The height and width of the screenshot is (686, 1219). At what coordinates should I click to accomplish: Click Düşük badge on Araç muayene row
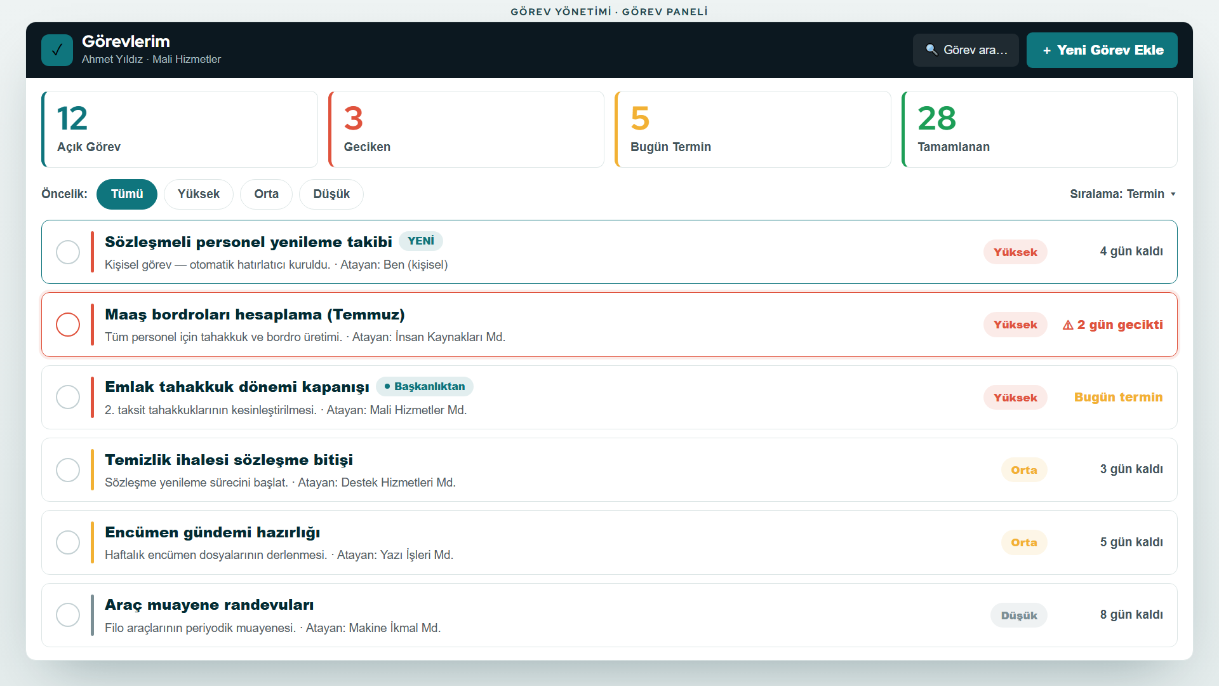(1019, 615)
